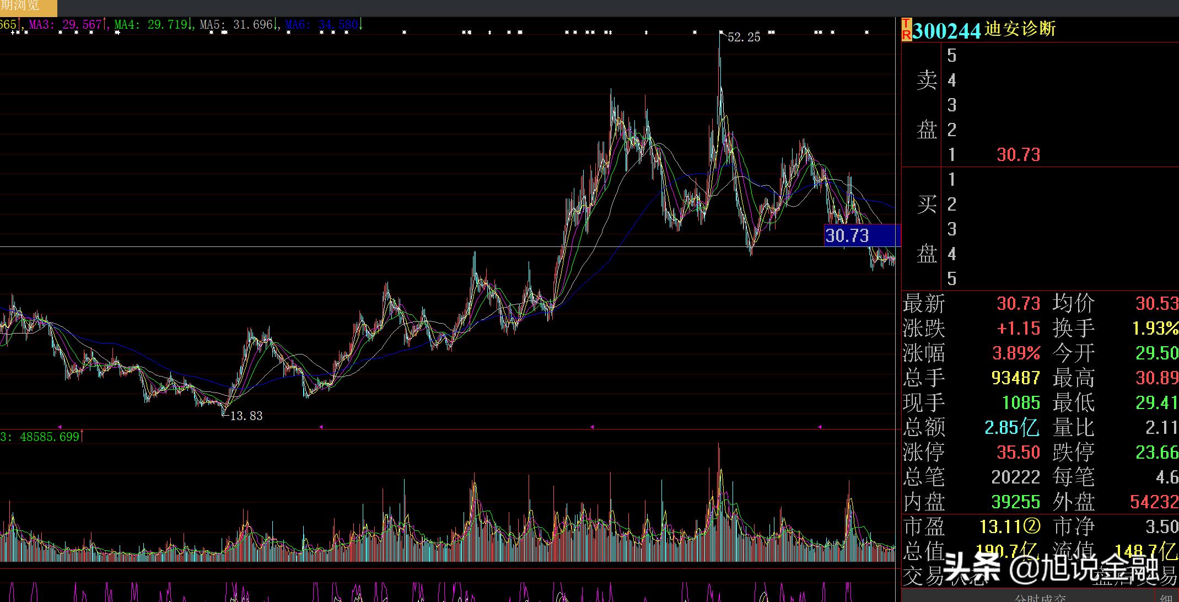Screen dimensions: 1179x602
Task: Click the stock code 300244
Action: (946, 30)
